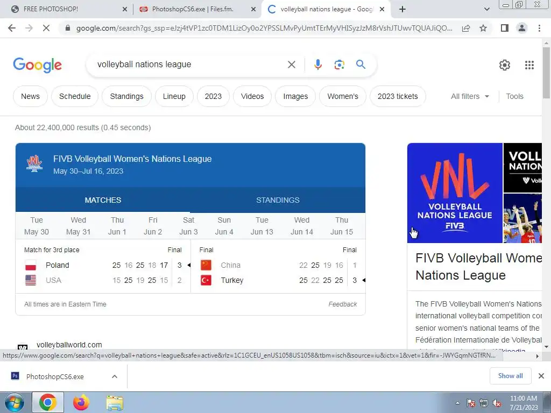
Task: Click the URL address bar
Action: [x=264, y=28]
